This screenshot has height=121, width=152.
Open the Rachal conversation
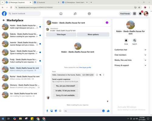tap(21, 78)
